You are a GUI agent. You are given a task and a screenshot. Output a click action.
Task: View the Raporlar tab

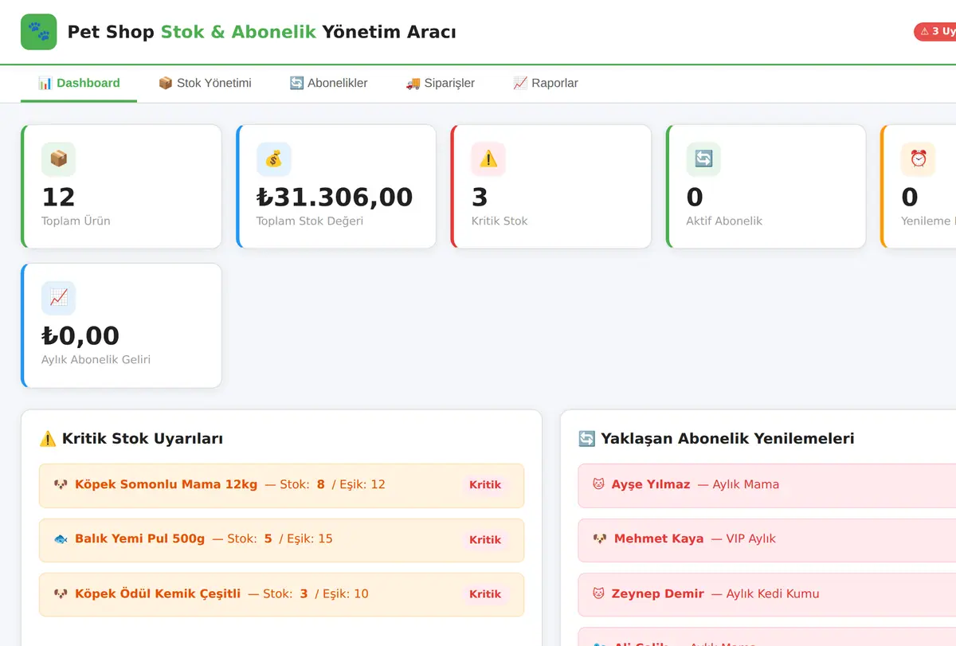pos(546,83)
